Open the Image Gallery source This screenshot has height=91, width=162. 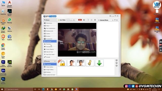(x=50, y=70)
